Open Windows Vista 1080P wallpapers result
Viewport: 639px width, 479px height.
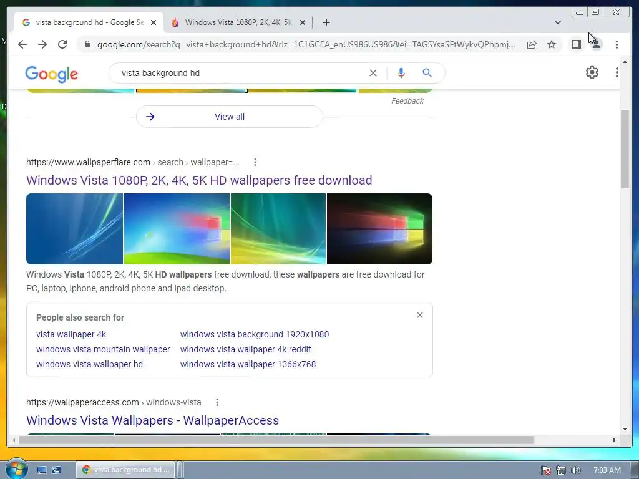[199, 180]
